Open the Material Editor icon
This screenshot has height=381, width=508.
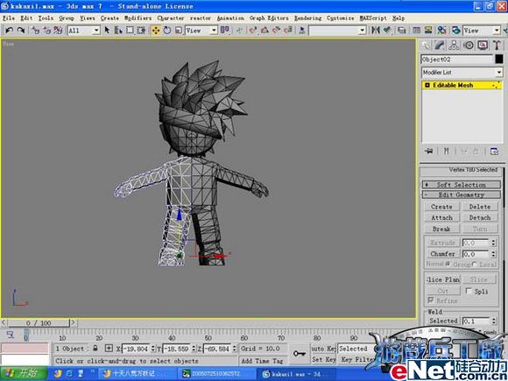tap(441, 31)
